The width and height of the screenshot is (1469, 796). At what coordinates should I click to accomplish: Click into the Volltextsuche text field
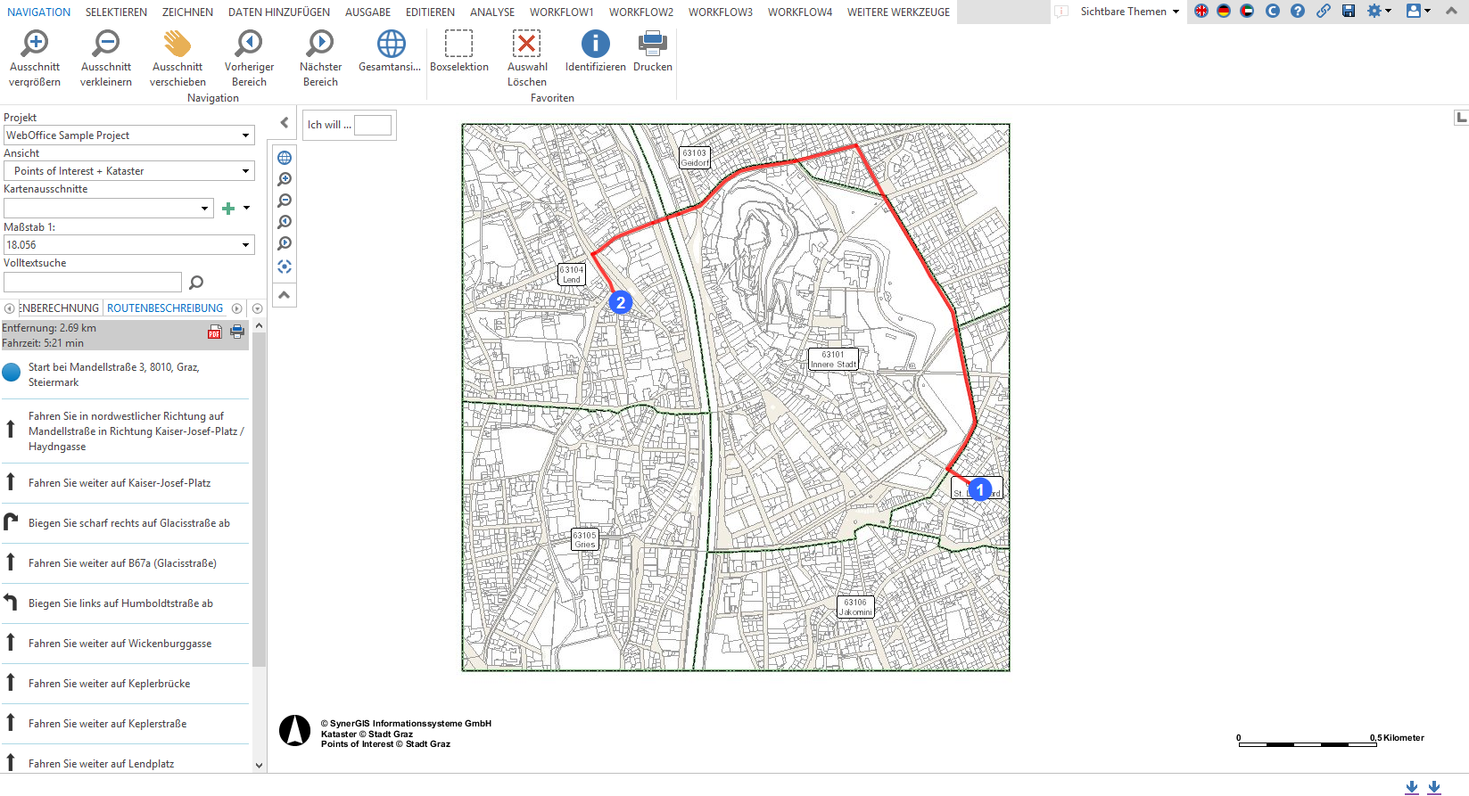coord(93,283)
